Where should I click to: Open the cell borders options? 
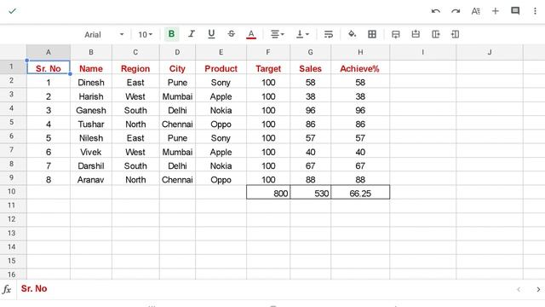(x=372, y=34)
